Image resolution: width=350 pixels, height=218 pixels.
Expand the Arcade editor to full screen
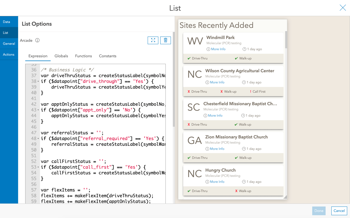[x=153, y=40]
